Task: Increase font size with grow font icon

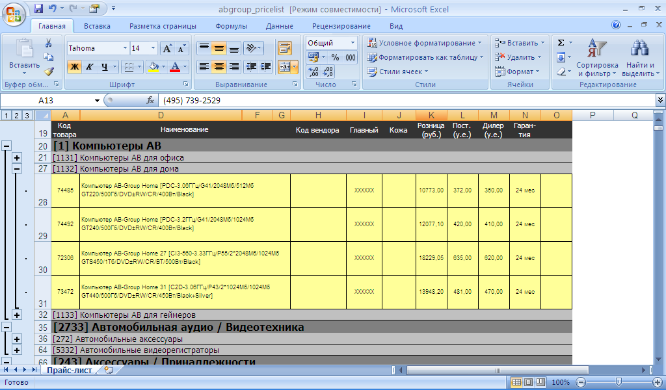Action: pos(167,48)
